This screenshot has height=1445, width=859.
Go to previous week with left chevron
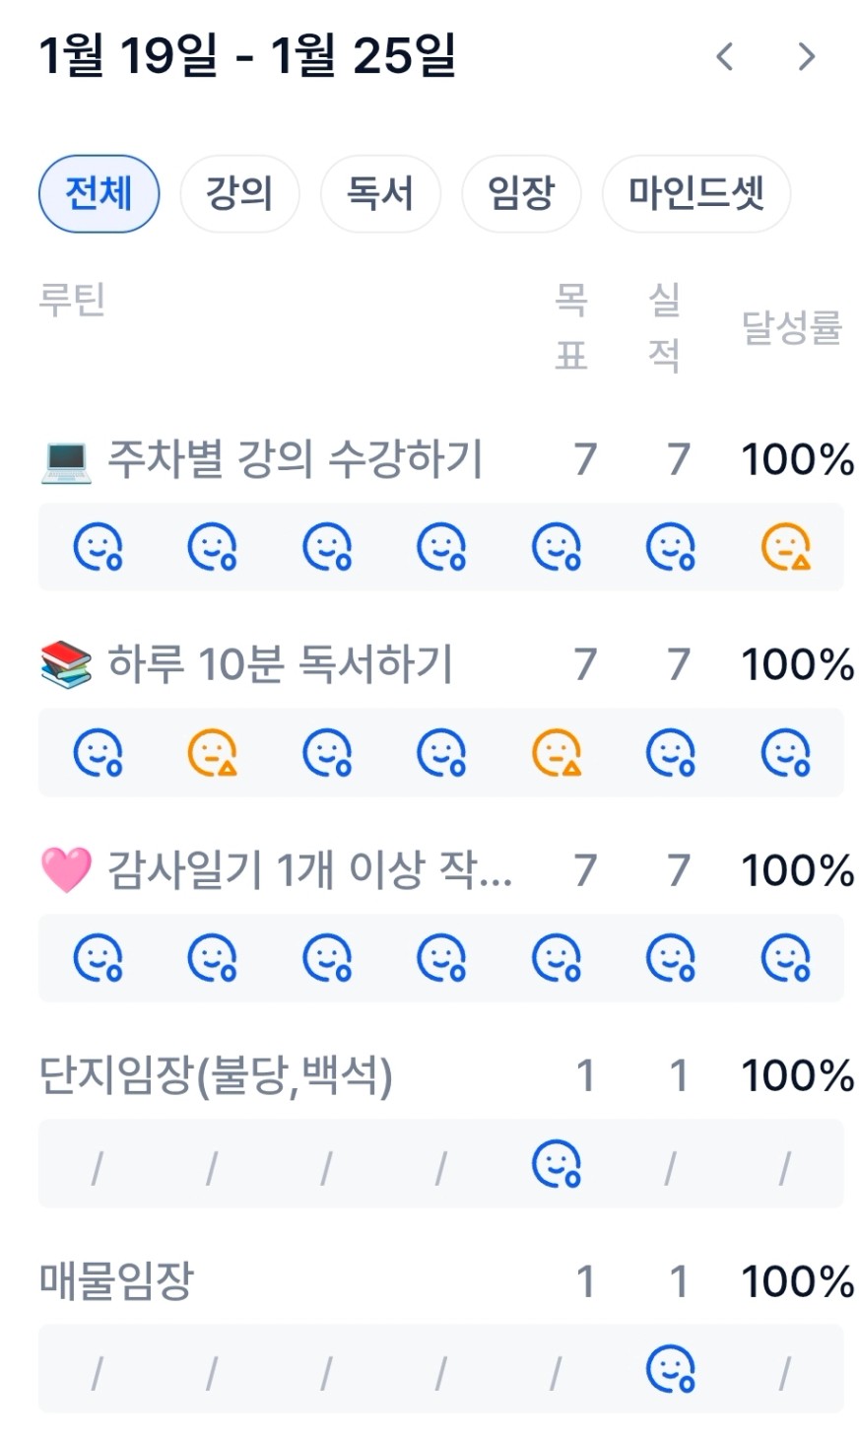[725, 57]
